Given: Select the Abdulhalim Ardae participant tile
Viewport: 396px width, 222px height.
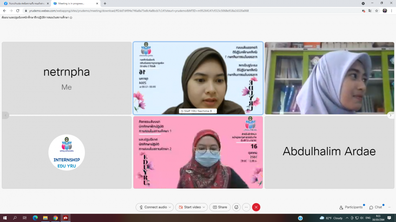Looking at the screenshot, I should click(x=329, y=152).
